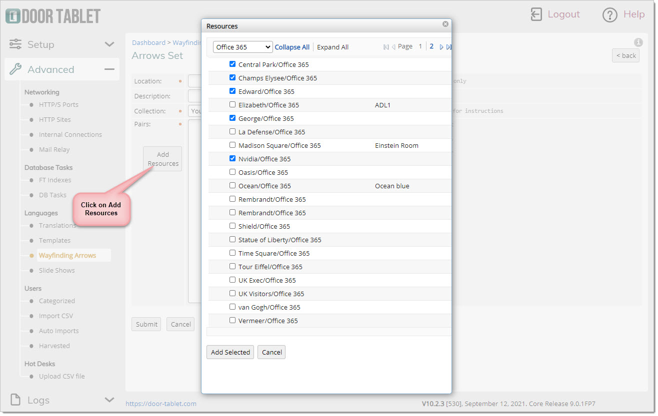Expand the Logs section chevron
Image resolution: width=658 pixels, height=416 pixels.
[x=109, y=400]
